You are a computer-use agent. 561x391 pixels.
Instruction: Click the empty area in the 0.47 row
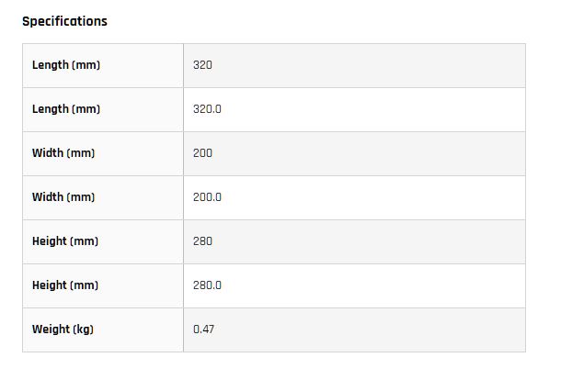[x=370, y=330]
